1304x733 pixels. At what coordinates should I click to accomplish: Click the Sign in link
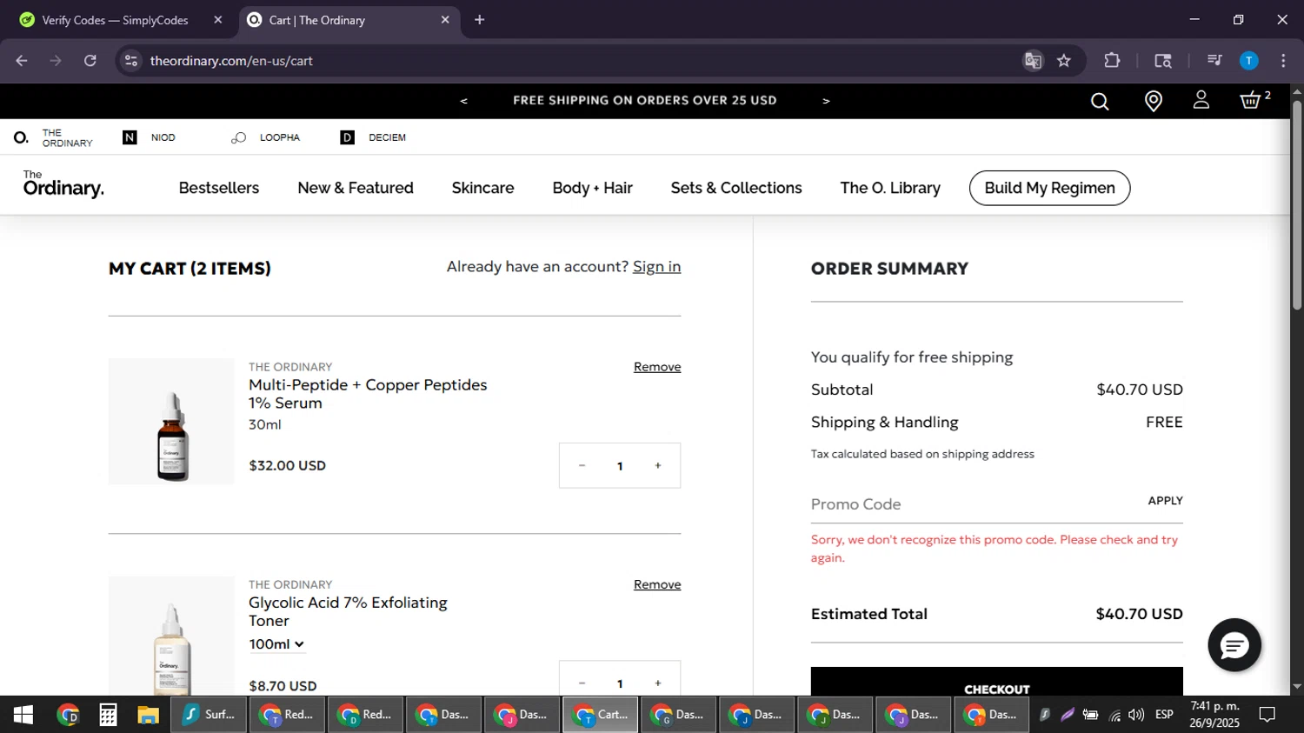coord(656,267)
